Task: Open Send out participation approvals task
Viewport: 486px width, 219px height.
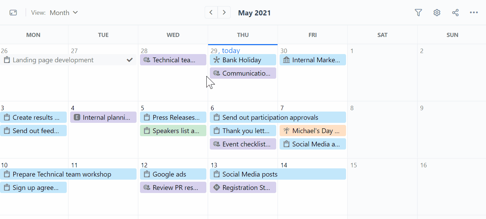Action: coord(270,117)
